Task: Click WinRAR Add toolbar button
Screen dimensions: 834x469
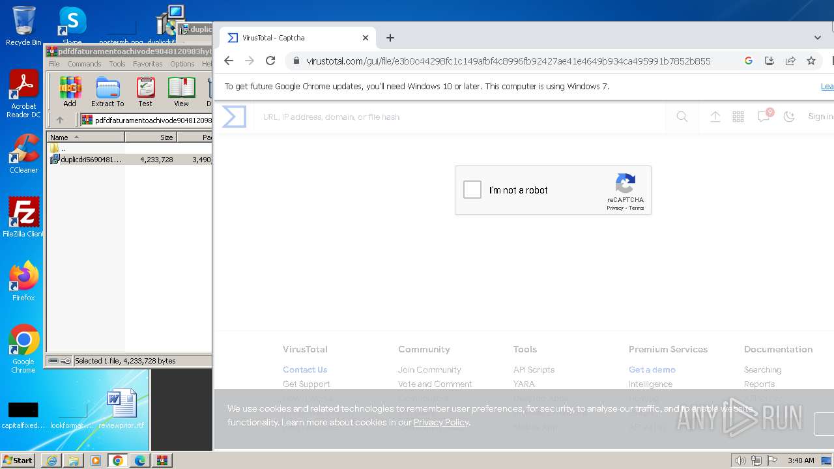Action: pyautogui.click(x=70, y=92)
